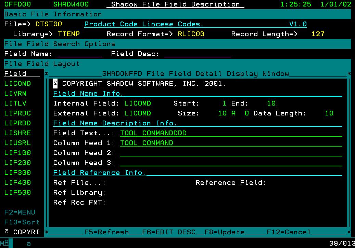This screenshot has width=355, height=248.
Task: Click the Field Name Info heading
Action: 89,94
